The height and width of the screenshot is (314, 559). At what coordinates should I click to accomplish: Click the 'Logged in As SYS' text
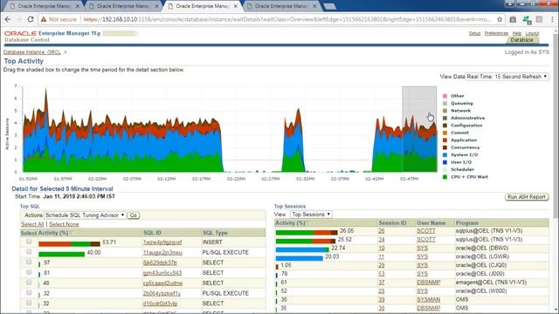coord(527,52)
